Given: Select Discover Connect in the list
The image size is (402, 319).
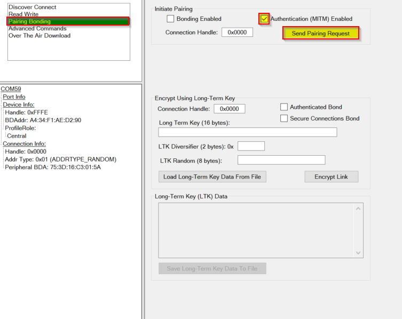Looking at the screenshot, I should point(32,7).
